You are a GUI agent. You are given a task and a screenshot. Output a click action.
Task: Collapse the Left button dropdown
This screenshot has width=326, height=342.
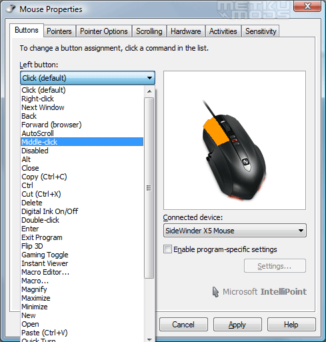pyautogui.click(x=87, y=78)
